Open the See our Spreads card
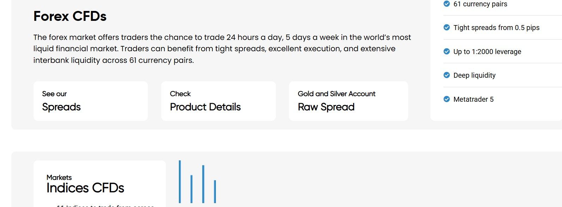The width and height of the screenshot is (562, 207). pyautogui.click(x=90, y=101)
